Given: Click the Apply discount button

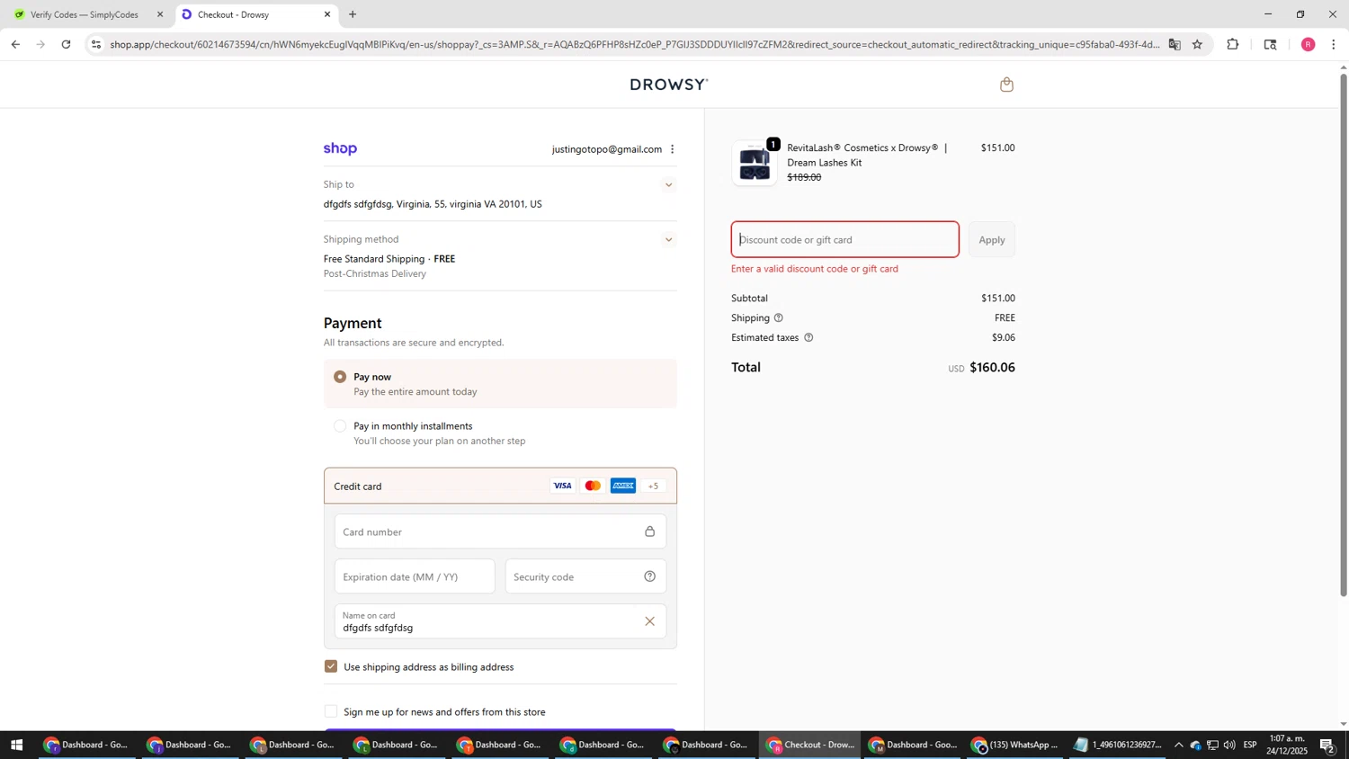Looking at the screenshot, I should (991, 240).
